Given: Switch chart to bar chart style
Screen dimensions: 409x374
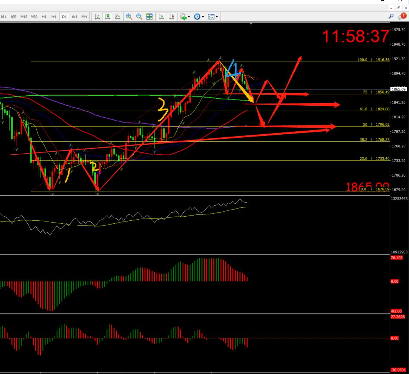Looking at the screenshot, I should click(x=97, y=17).
